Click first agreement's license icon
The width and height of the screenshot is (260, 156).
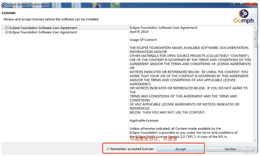point(7,28)
